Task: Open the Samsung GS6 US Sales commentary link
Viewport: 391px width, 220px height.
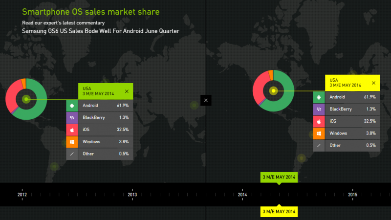Action: 100,31
